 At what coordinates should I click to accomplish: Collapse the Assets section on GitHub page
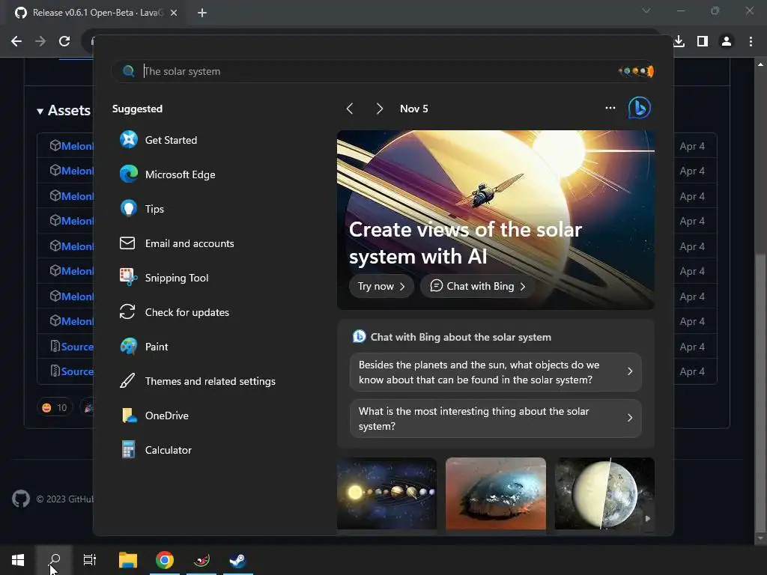[63, 111]
